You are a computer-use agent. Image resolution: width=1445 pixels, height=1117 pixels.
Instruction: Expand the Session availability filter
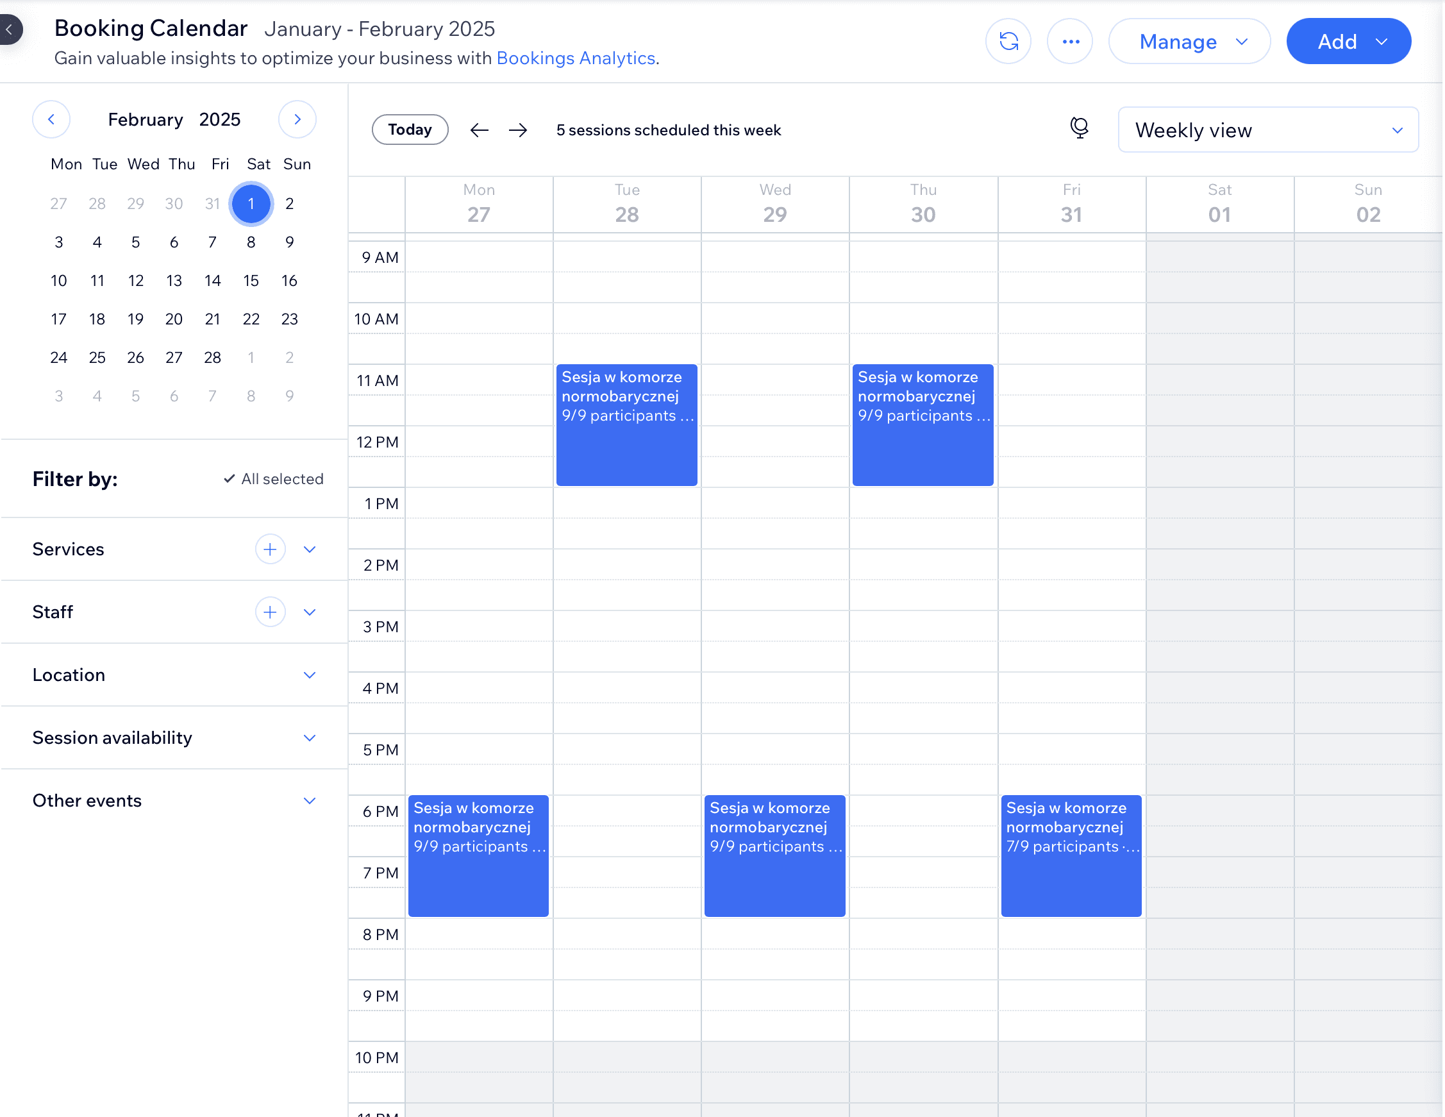[309, 738]
